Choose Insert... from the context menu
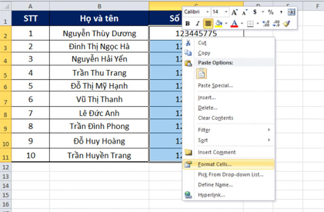 click(x=228, y=98)
